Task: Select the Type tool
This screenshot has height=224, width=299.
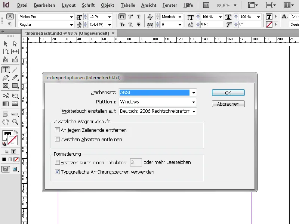Action: click(x=6, y=70)
